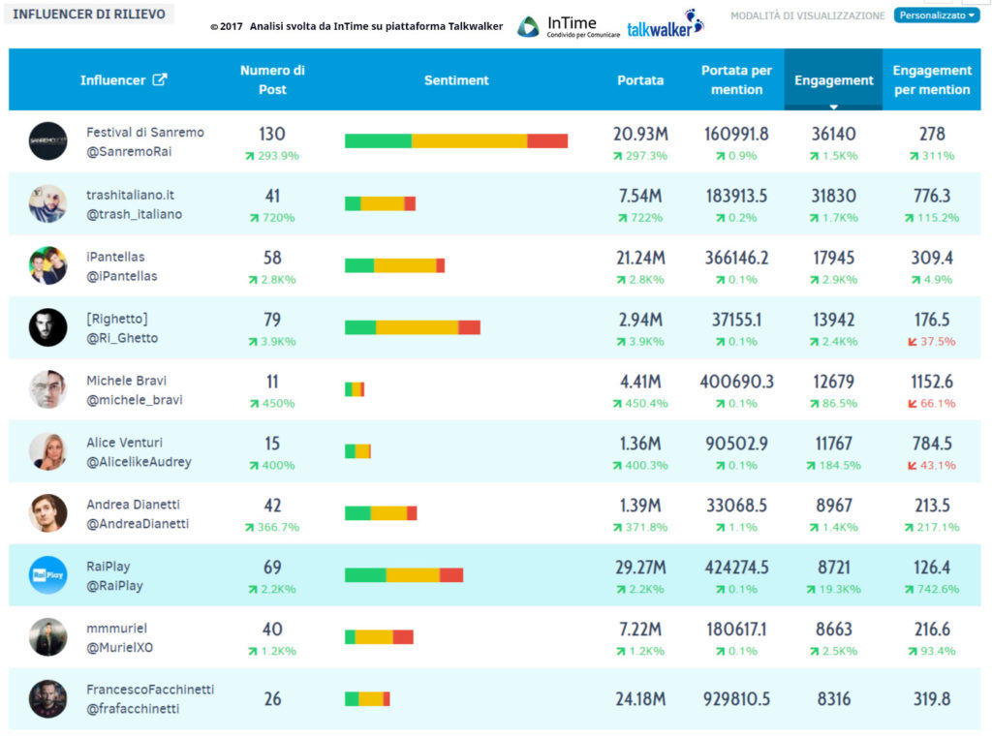Open trashitaliano.it profile avatar
The height and width of the screenshot is (738, 992).
pyautogui.click(x=48, y=203)
